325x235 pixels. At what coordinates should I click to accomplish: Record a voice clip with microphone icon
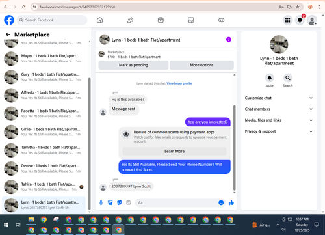click(101, 202)
